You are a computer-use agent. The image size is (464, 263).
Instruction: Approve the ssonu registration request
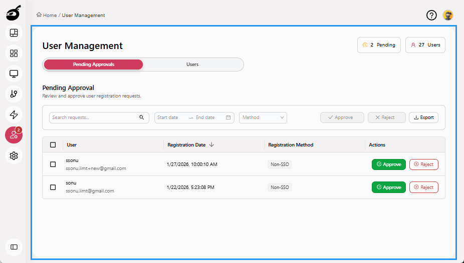388,164
